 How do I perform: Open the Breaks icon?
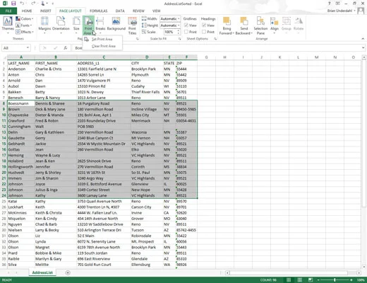pyautogui.click(x=100, y=25)
